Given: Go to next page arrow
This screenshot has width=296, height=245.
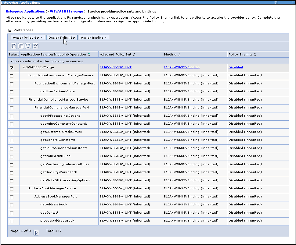Looking at the screenshot, I should [36, 233].
